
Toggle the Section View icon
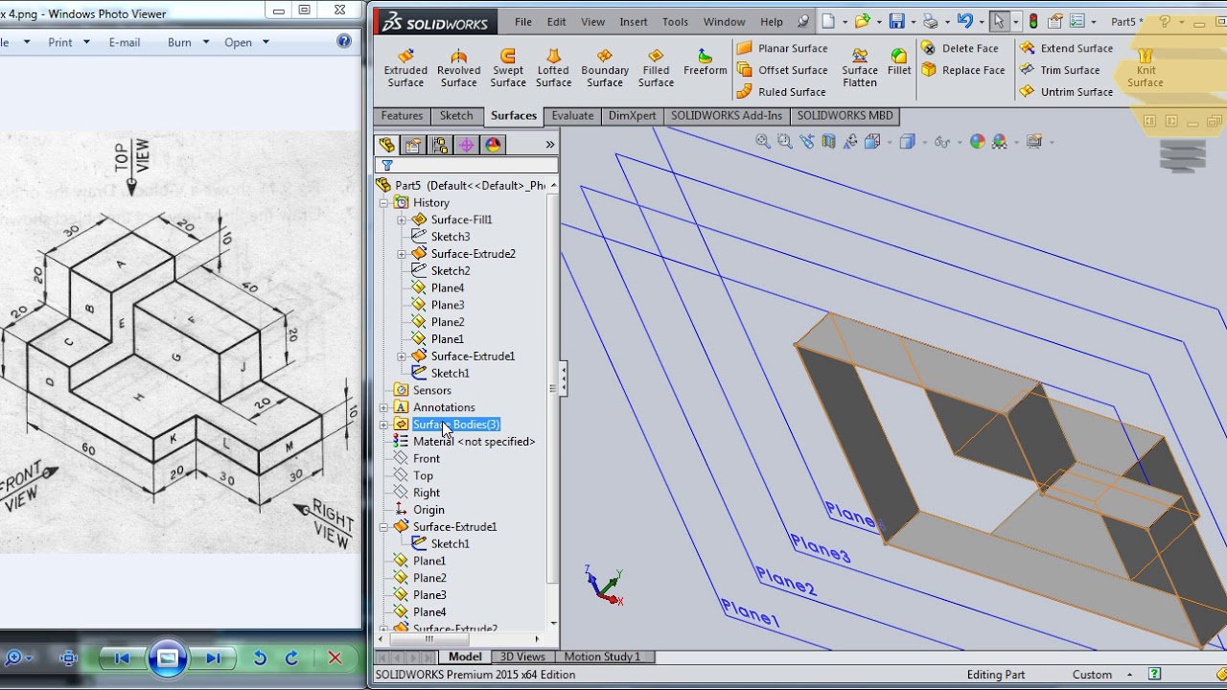pos(828,142)
